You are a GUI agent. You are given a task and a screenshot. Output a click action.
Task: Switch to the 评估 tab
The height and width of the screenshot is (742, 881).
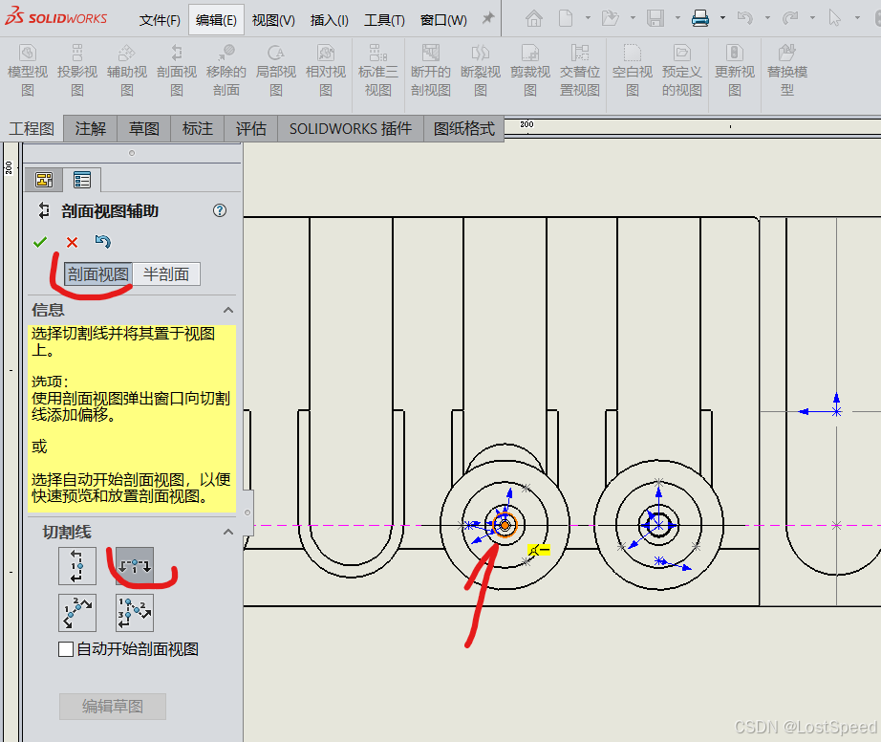(x=250, y=129)
